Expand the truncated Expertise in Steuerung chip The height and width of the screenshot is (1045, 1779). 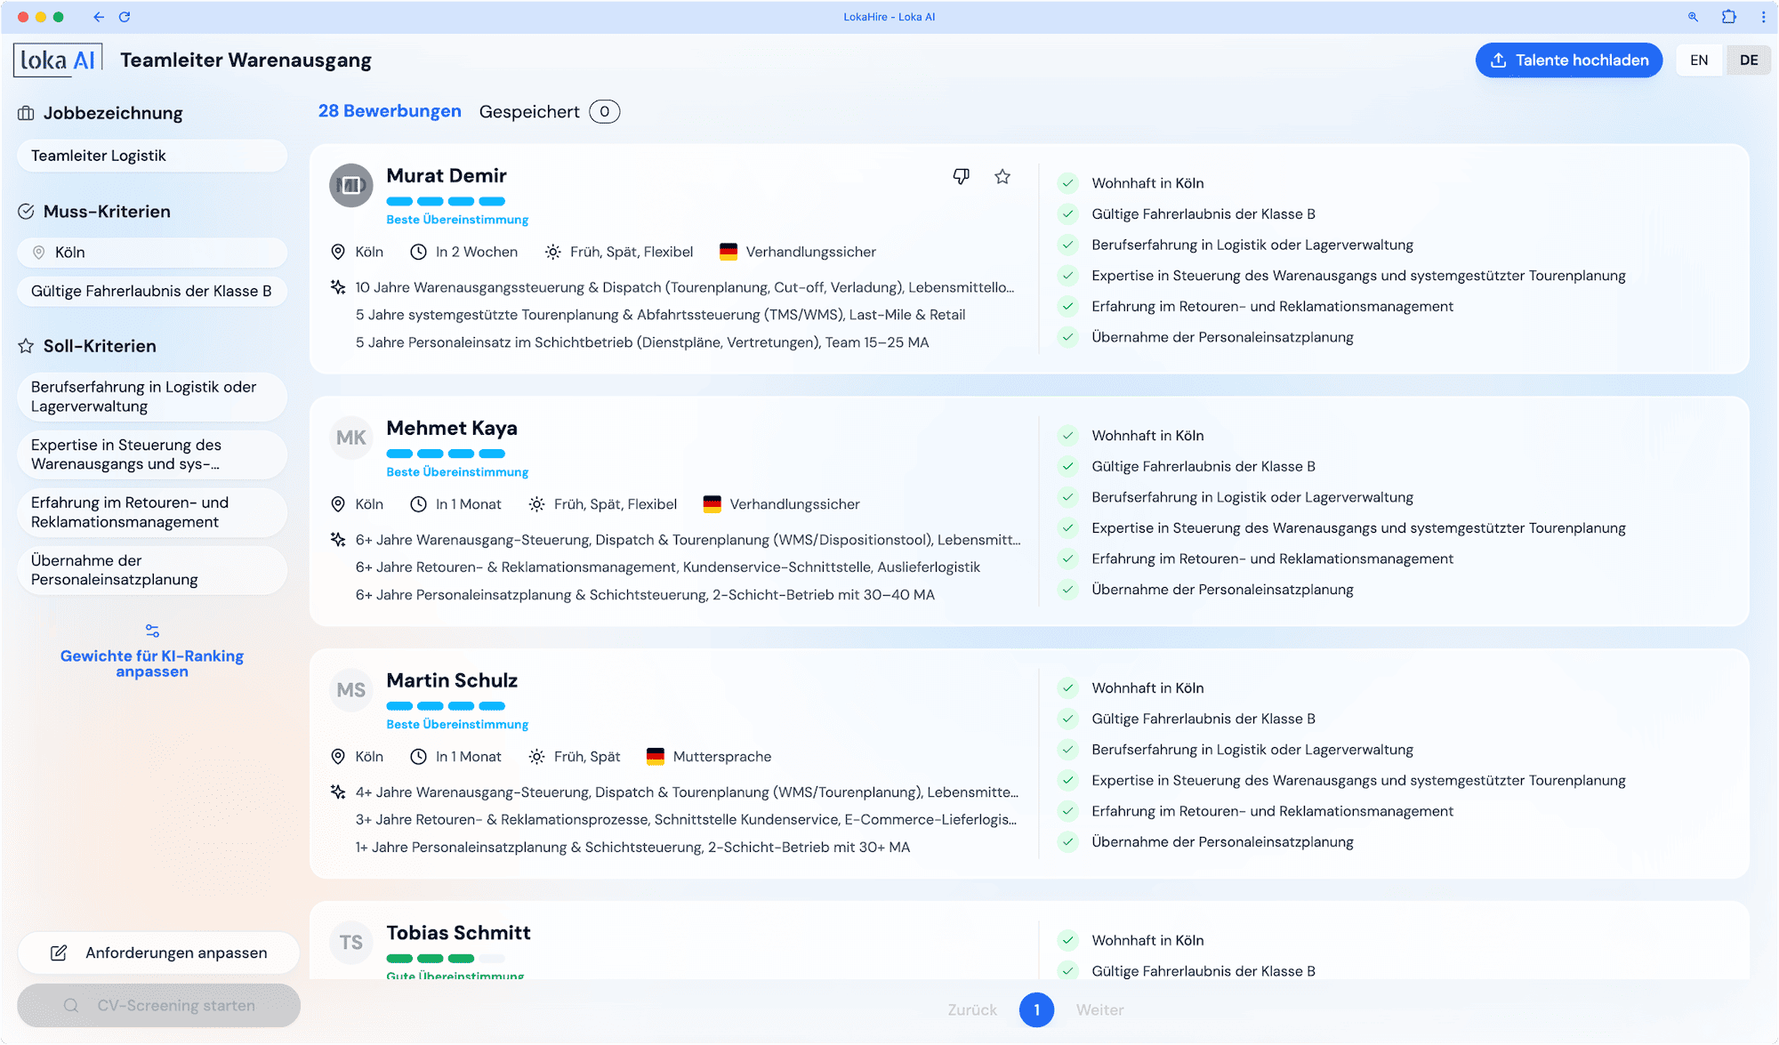[x=151, y=454]
